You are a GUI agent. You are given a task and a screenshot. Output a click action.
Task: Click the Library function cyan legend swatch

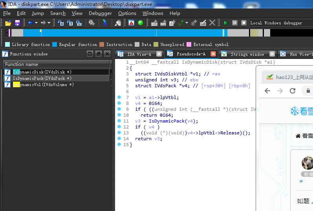[x=7, y=44]
